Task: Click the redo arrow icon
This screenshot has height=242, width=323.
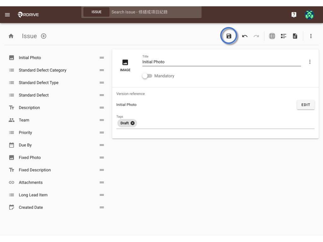Action: pos(256,36)
